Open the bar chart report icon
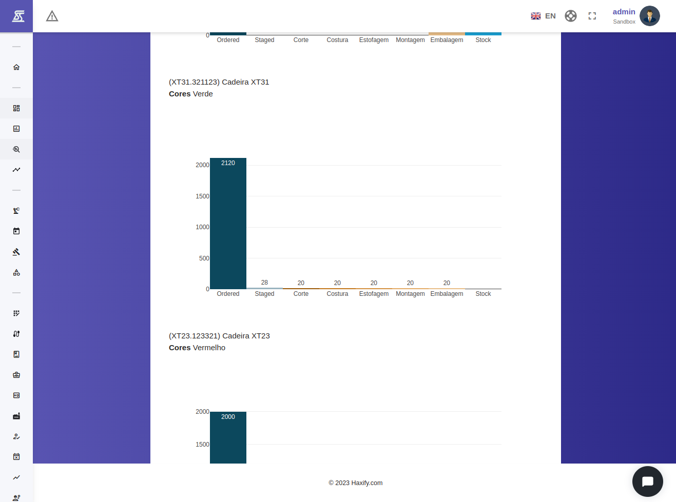This screenshot has width=676, height=502. [16, 129]
